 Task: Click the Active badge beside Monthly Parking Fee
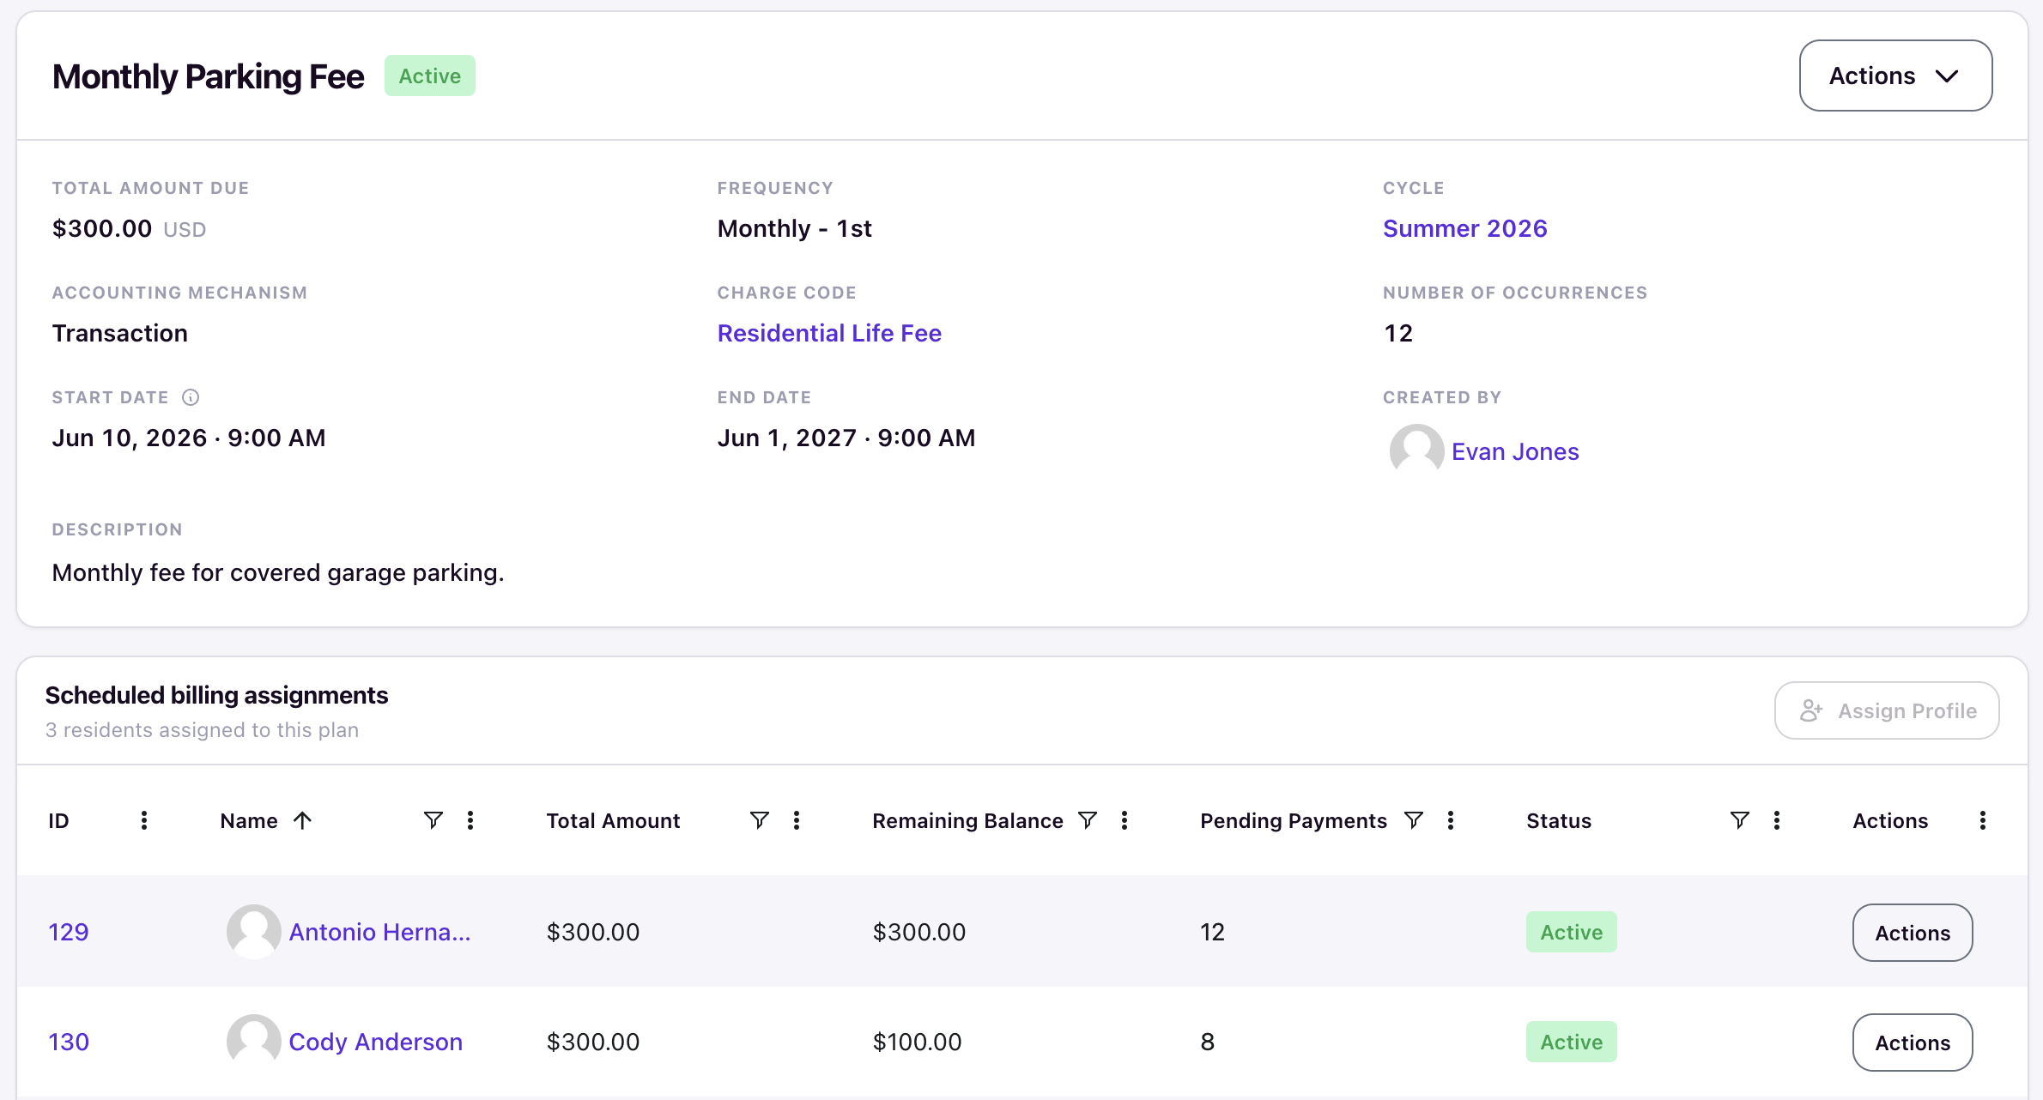[429, 76]
